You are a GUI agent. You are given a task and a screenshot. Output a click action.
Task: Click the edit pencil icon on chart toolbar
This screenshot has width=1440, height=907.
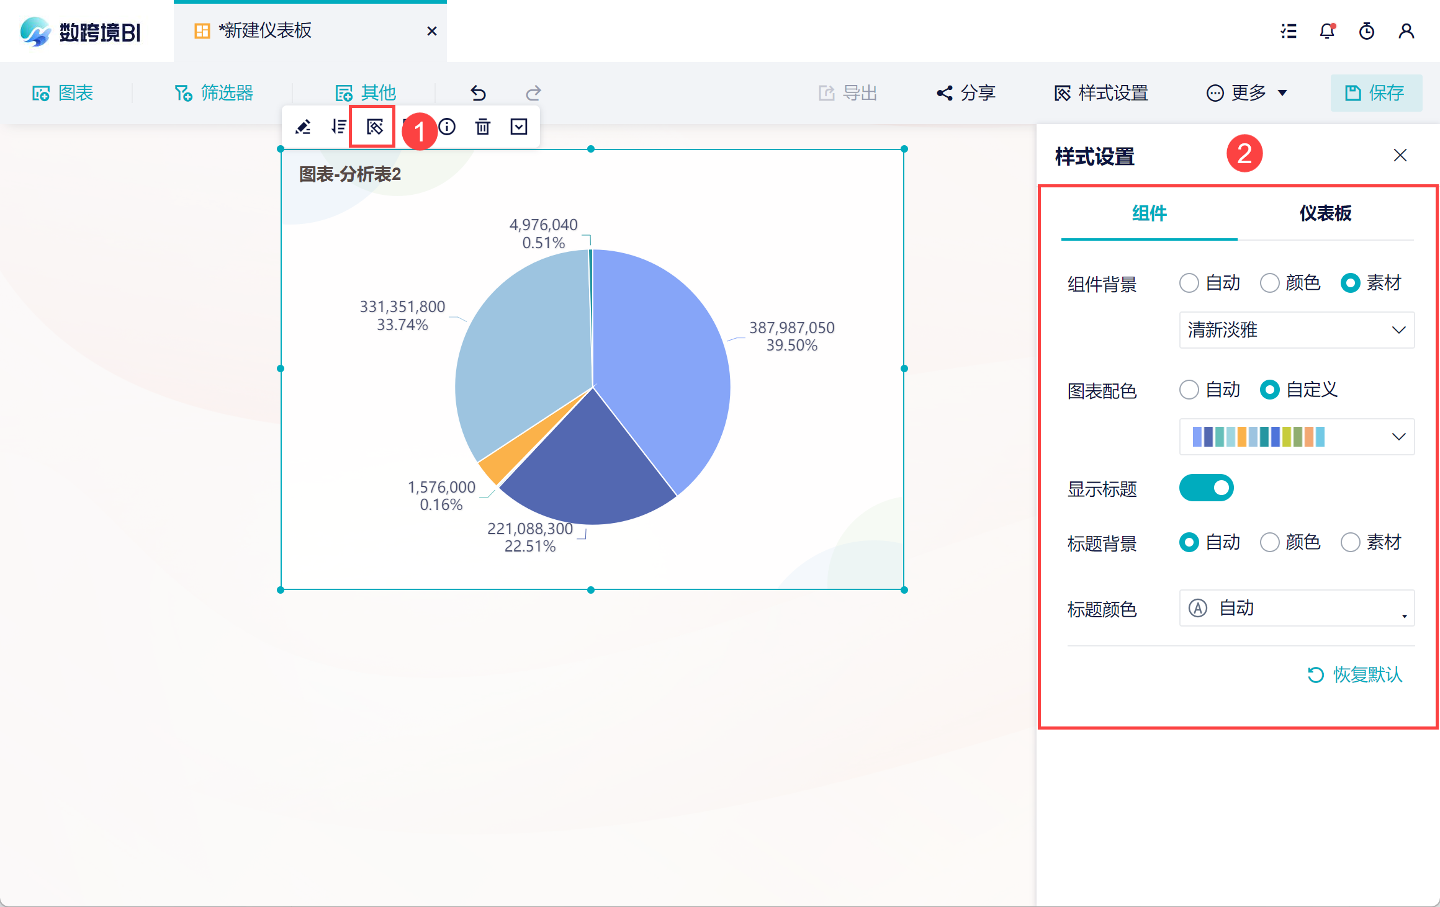point(303,127)
